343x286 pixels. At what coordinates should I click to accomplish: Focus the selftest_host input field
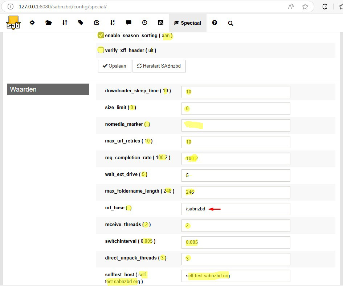pyautogui.click(x=236, y=276)
